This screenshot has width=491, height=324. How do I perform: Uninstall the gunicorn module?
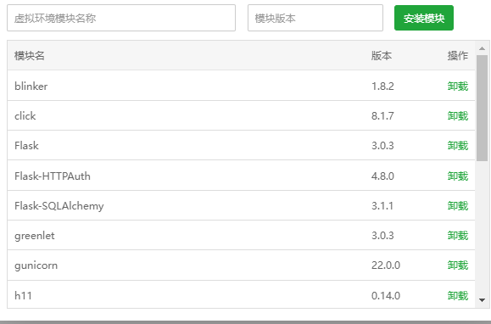pyautogui.click(x=457, y=265)
